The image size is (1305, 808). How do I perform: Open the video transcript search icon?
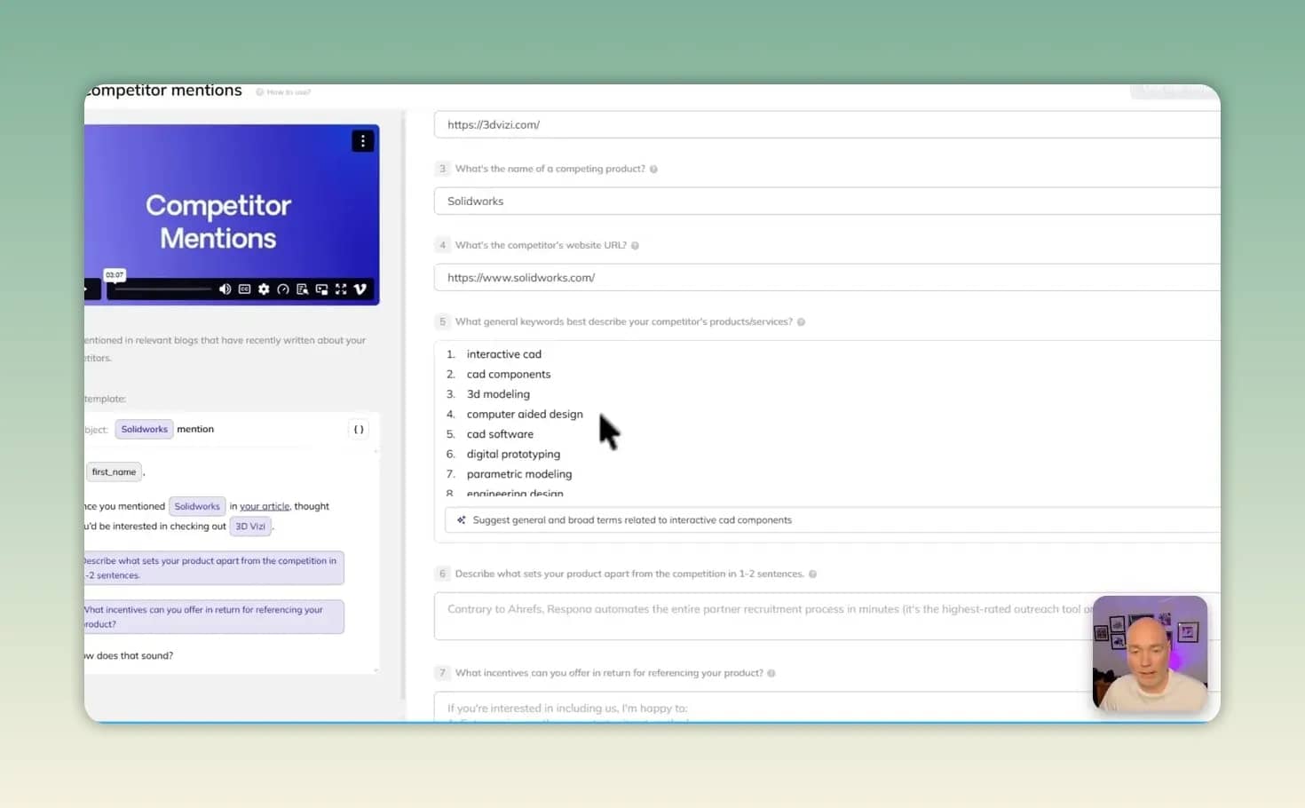[x=303, y=289]
